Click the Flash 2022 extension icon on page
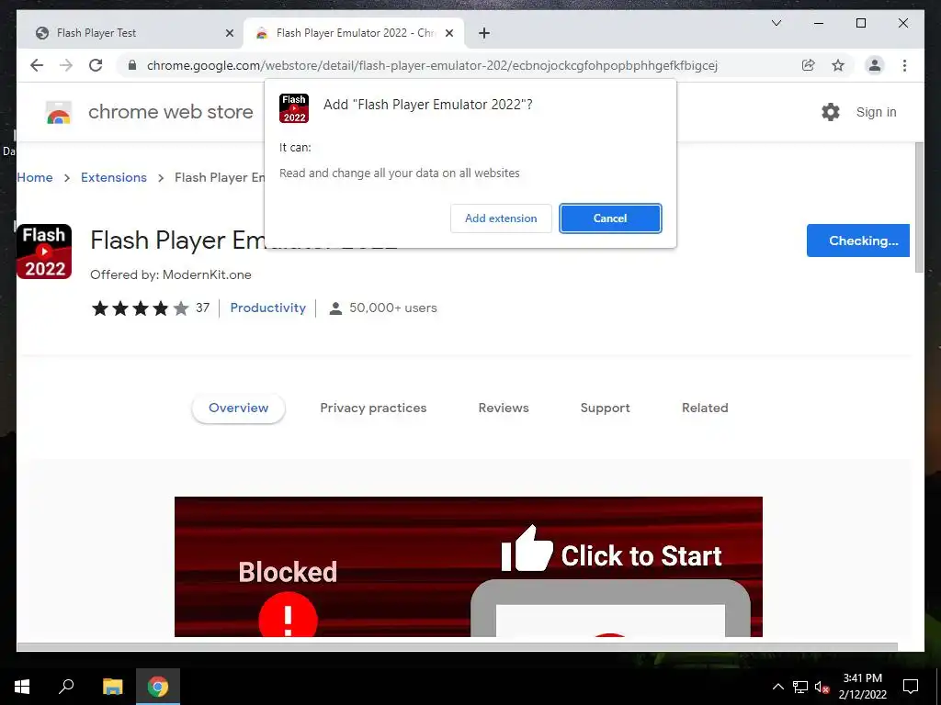This screenshot has height=705, width=941. tap(44, 252)
